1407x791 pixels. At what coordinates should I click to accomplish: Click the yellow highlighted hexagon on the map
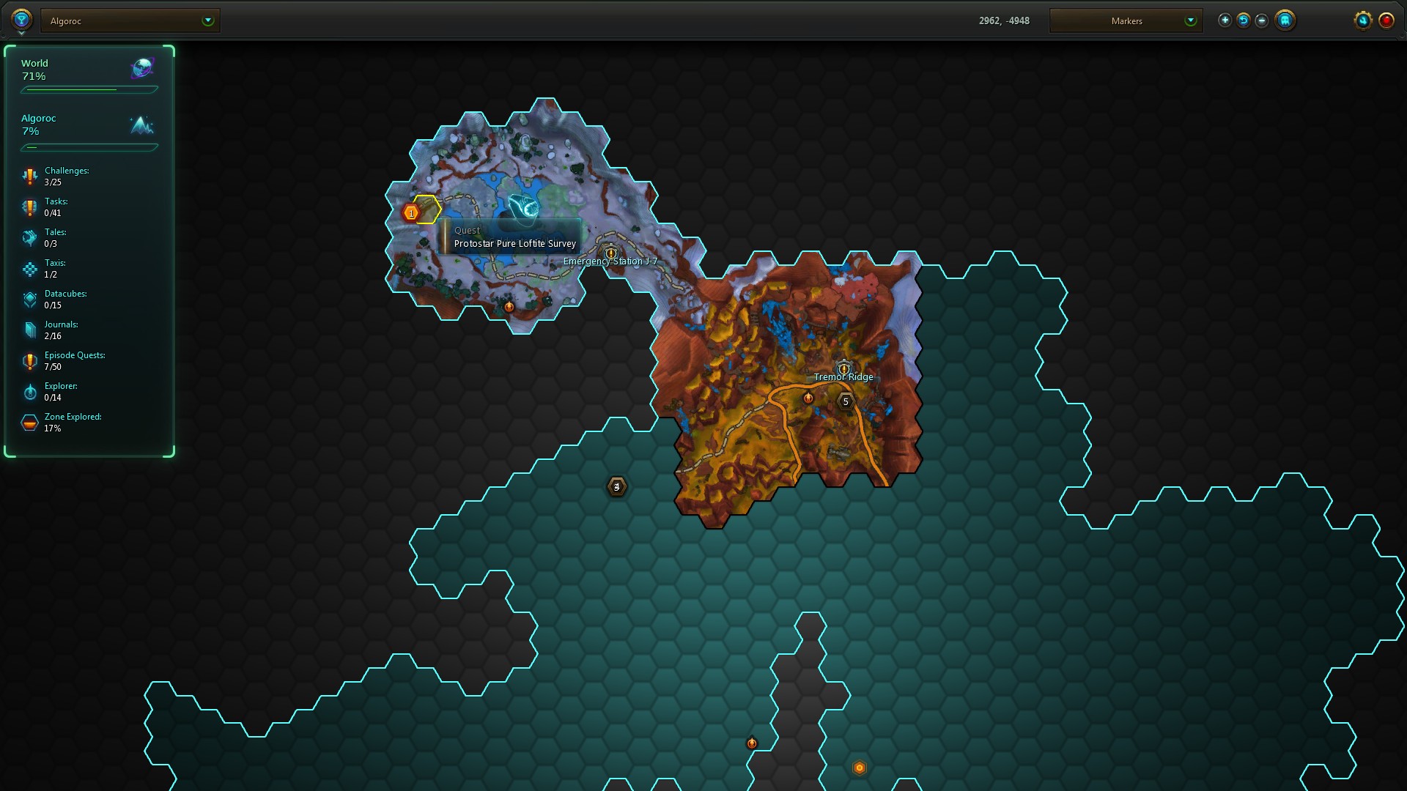tap(426, 209)
